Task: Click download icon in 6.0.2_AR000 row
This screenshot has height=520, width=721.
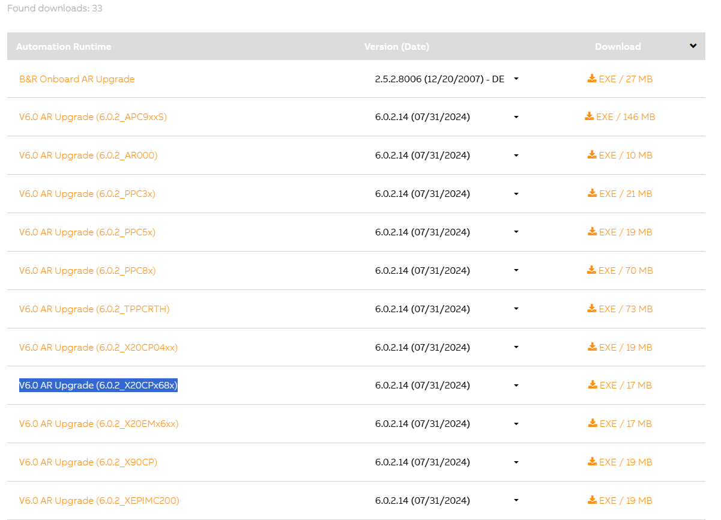Action: pos(592,155)
